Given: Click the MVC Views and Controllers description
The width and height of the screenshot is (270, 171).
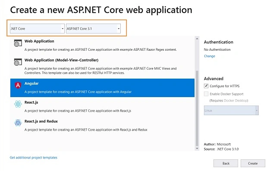Looking at the screenshot, I should 100,70.
